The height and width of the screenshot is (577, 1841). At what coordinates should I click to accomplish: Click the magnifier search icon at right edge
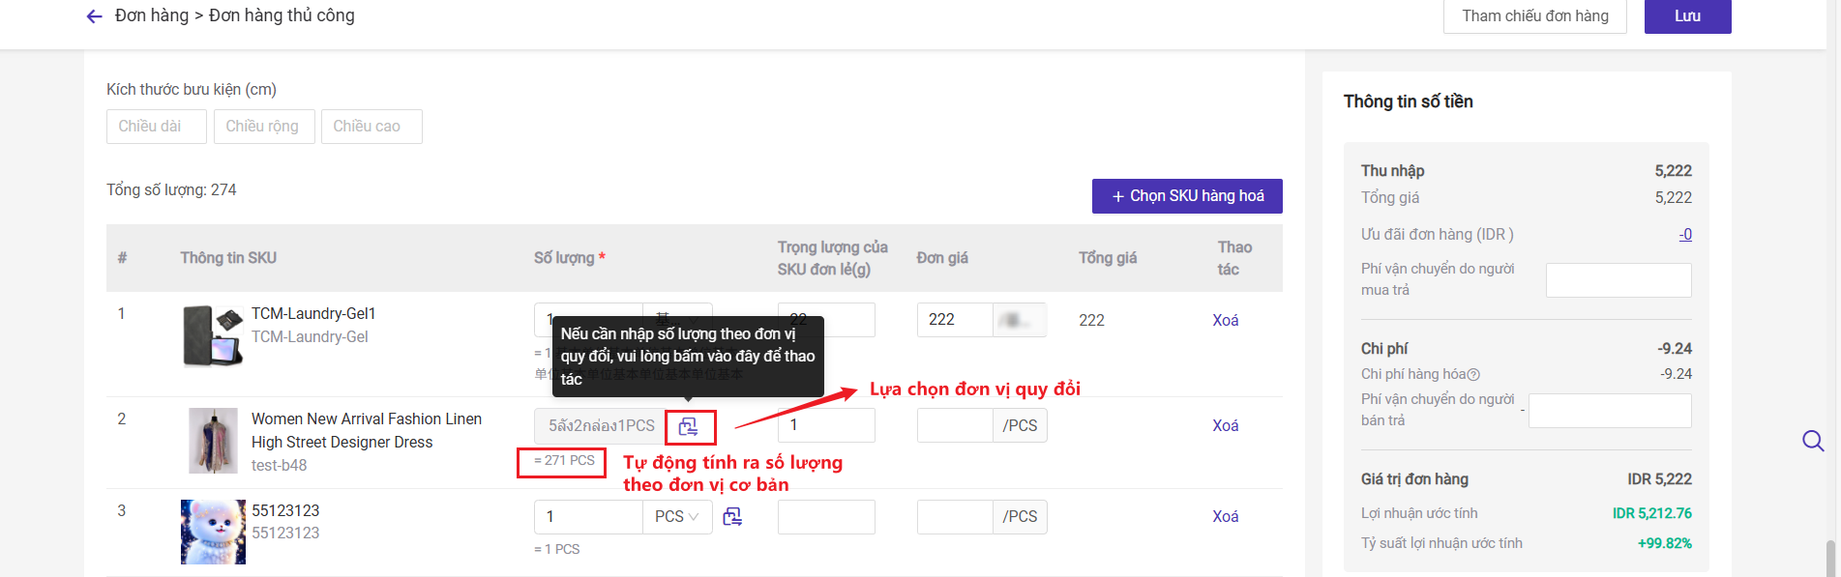[1813, 441]
